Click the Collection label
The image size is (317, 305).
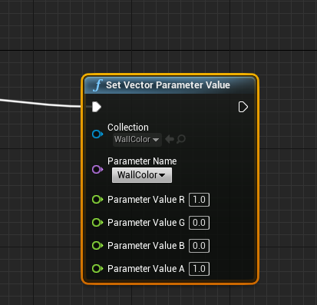coord(128,128)
